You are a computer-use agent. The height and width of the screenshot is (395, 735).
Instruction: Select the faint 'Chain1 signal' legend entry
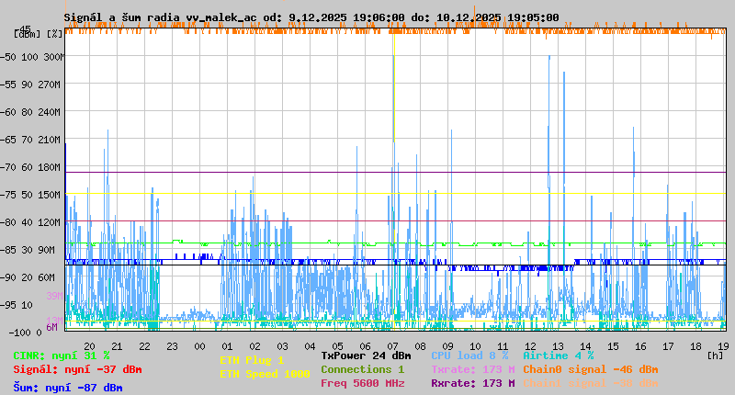(591, 383)
